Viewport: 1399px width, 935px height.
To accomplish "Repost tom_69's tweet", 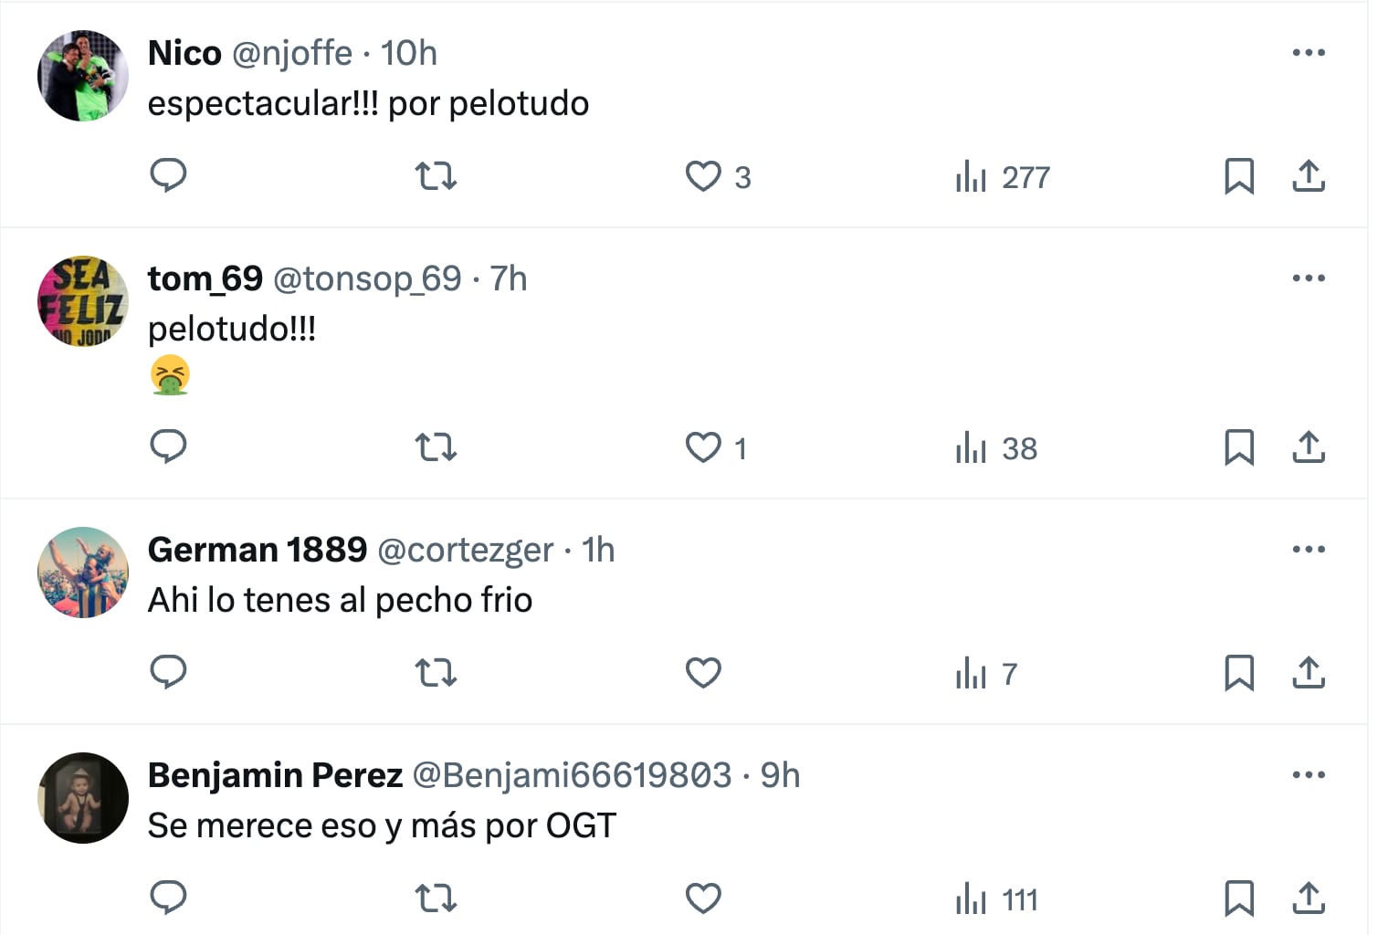I will click(x=436, y=447).
